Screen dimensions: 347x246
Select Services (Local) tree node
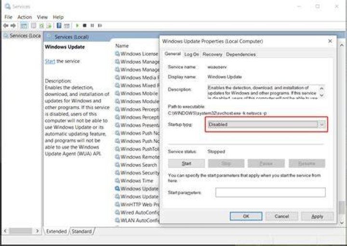(x=22, y=36)
